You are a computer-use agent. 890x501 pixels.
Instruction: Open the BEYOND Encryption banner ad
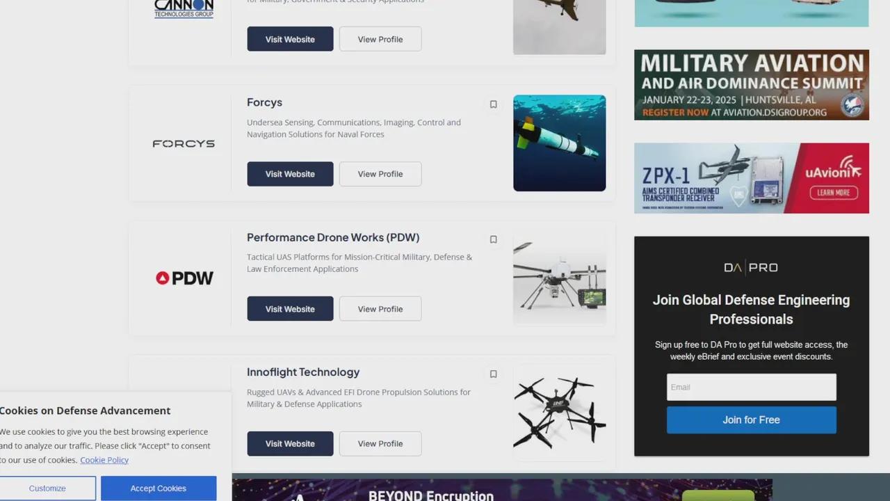tap(502, 490)
